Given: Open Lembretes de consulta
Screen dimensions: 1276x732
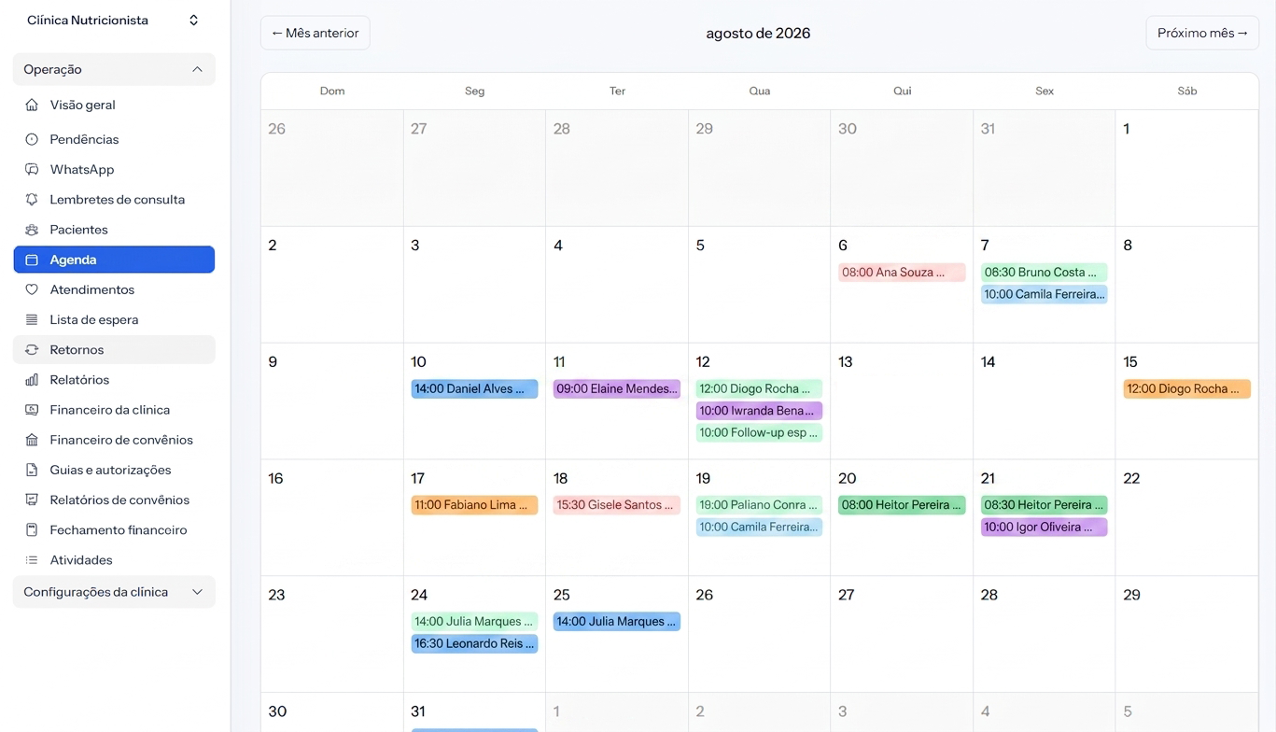Looking at the screenshot, I should (114, 199).
